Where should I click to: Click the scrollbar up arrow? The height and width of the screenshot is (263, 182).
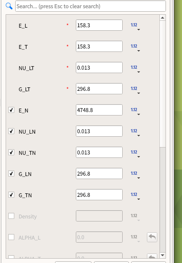tap(162, 18)
